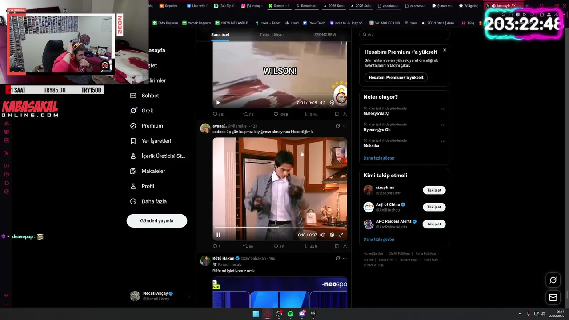Open settings of evaaa kitchen video

pos(332,235)
